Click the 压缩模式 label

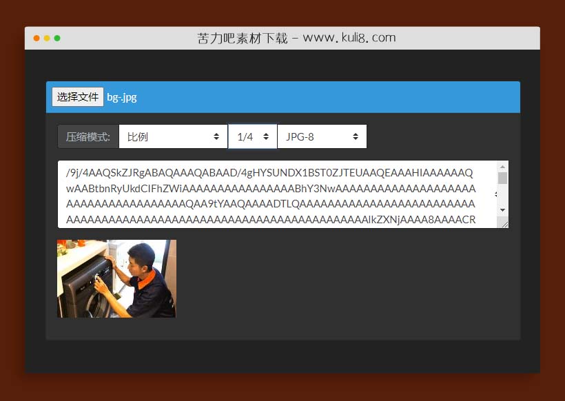[88, 136]
